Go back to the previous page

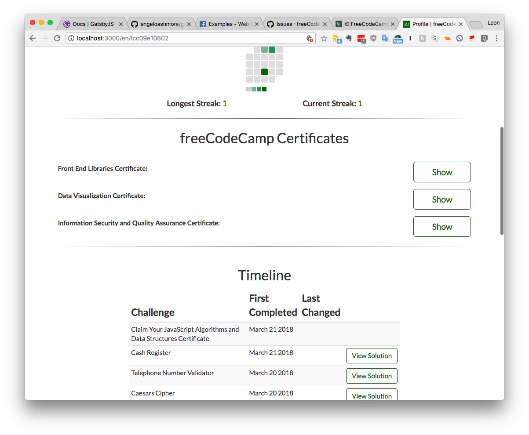click(x=33, y=38)
